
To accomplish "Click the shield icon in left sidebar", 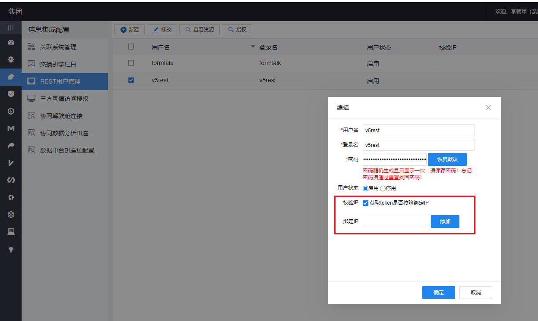I will click(x=11, y=93).
